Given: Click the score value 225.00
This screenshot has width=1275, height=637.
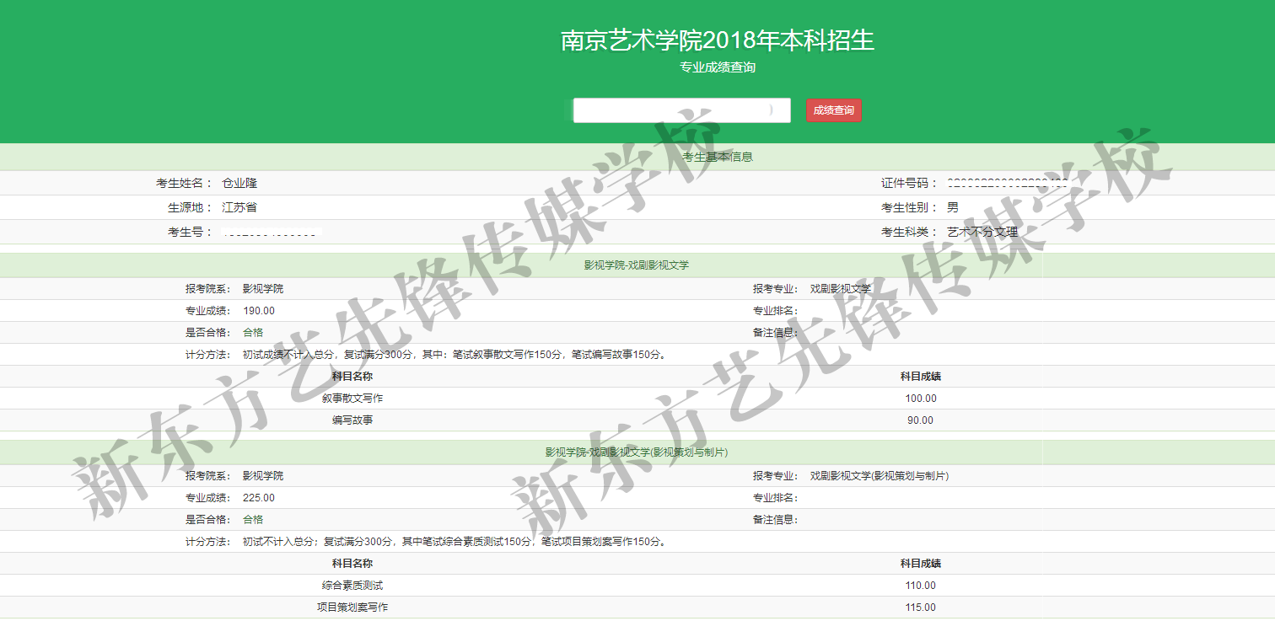Looking at the screenshot, I should (259, 498).
